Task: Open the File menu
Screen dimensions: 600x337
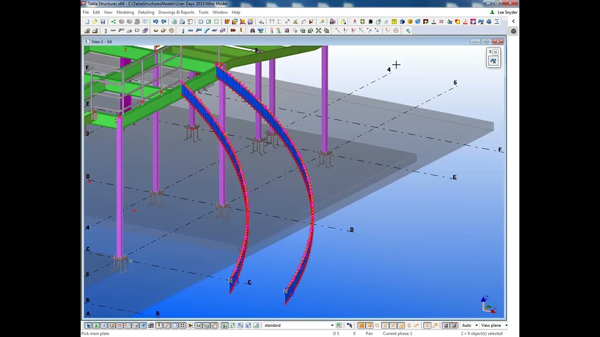Action: [x=86, y=12]
